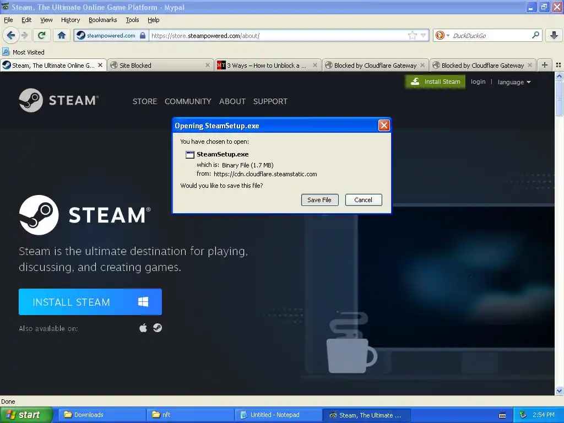Select the SteamOS download icon
564x423 pixels.
[x=158, y=328]
